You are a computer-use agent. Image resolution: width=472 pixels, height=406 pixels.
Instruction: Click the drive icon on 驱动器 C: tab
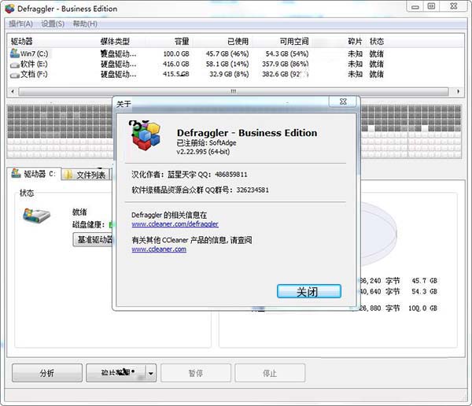coord(16,173)
